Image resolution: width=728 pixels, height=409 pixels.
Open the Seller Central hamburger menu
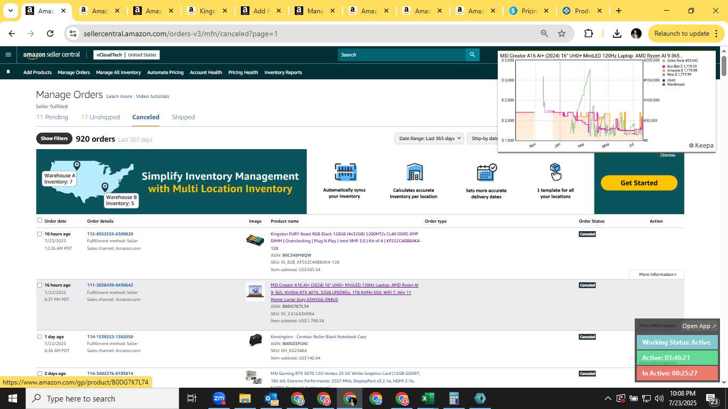(x=8, y=54)
